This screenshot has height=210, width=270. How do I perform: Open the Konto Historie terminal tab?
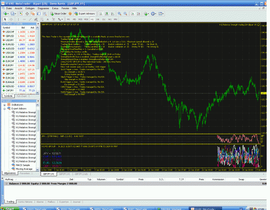(x=25, y=202)
